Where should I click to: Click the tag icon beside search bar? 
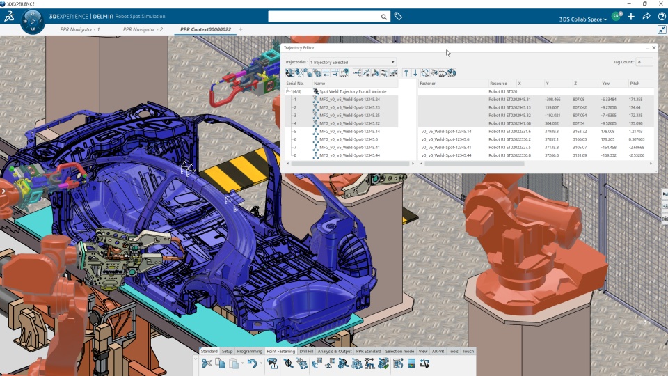[x=398, y=16]
